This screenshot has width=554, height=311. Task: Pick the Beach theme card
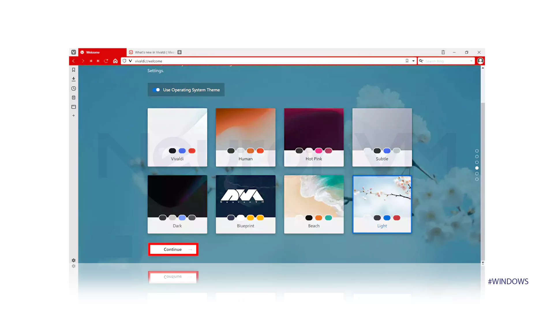click(314, 204)
